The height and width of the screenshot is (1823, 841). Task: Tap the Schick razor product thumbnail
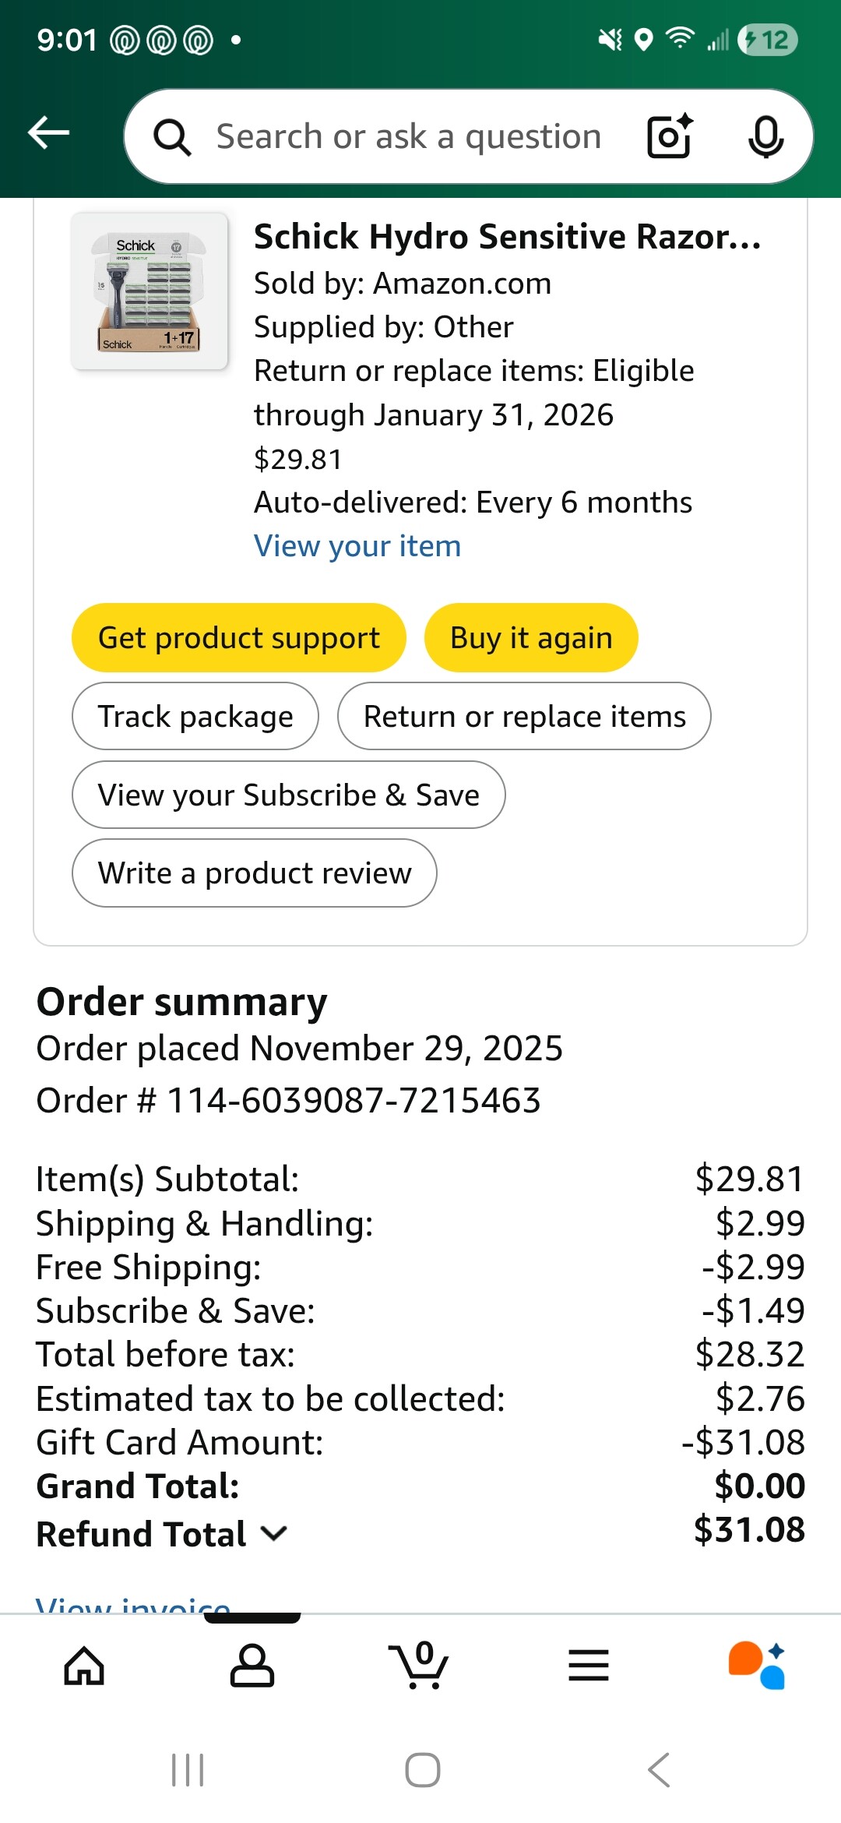pos(150,291)
